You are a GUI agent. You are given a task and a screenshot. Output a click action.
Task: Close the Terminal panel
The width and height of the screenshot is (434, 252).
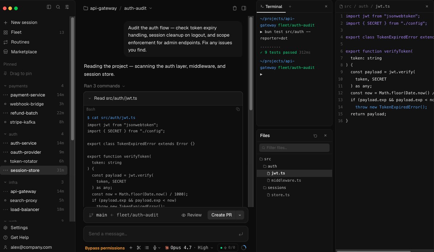point(326,7)
